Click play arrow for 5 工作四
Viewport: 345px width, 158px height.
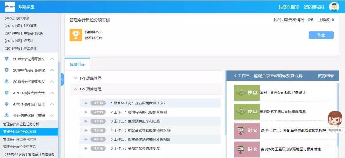(x=86, y=139)
